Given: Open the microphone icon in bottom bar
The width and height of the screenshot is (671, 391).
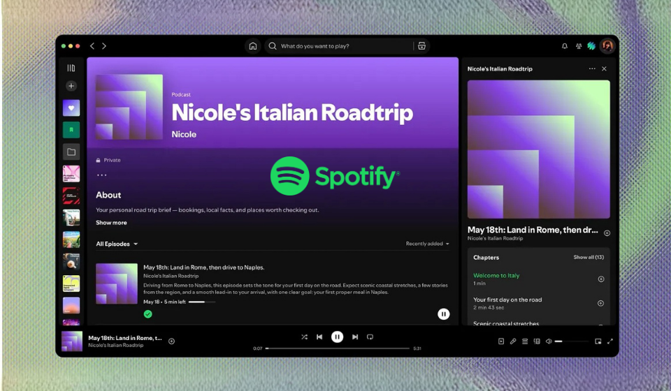Looking at the screenshot, I should (x=512, y=341).
